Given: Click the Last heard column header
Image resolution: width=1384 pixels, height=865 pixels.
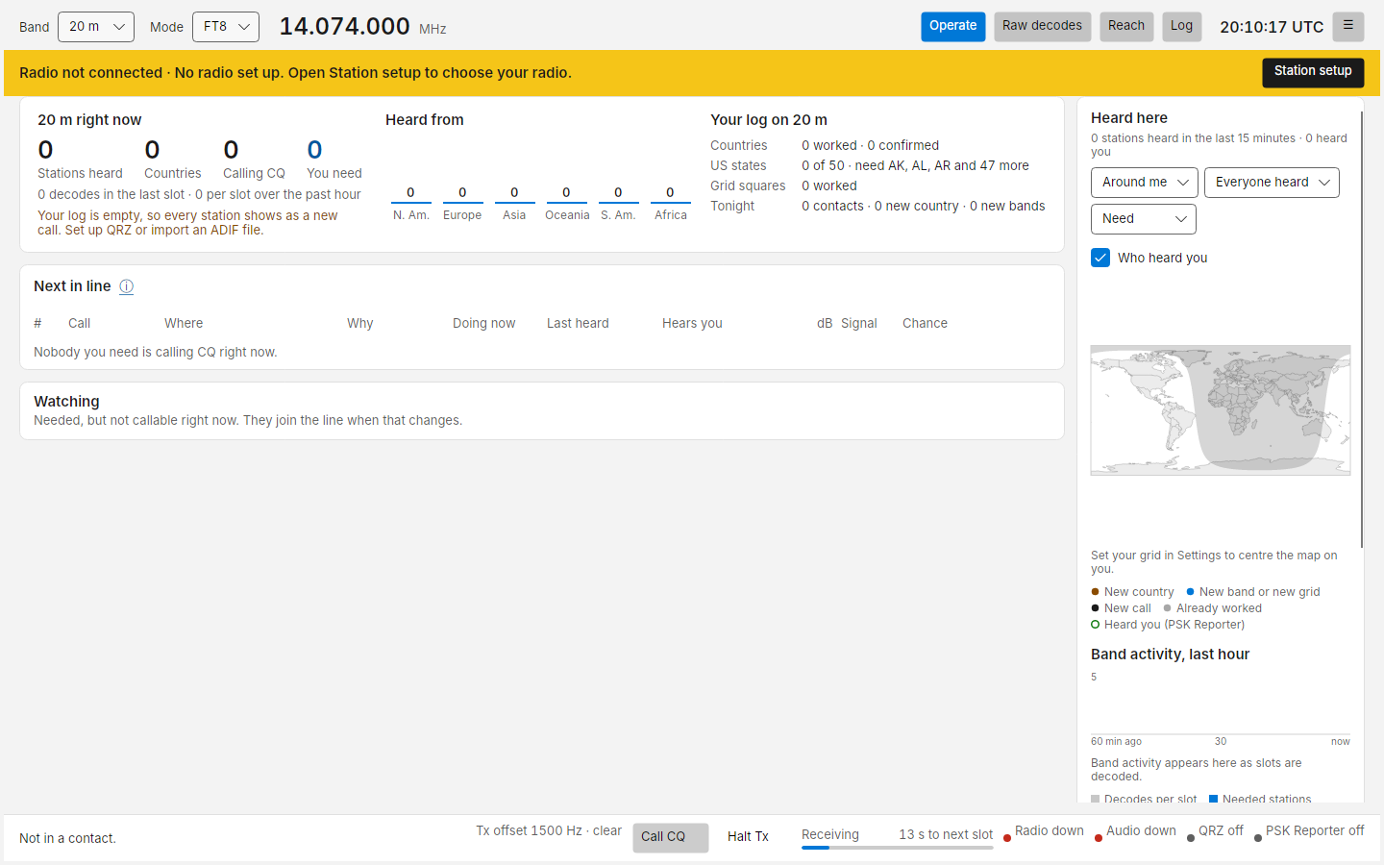Looking at the screenshot, I should (578, 324).
